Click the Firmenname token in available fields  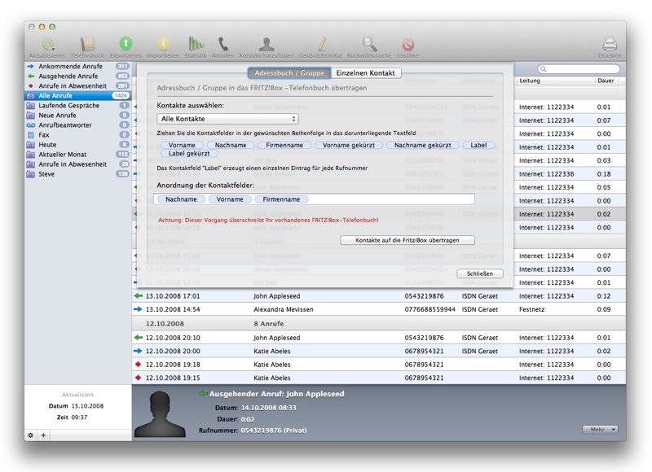coord(284,145)
